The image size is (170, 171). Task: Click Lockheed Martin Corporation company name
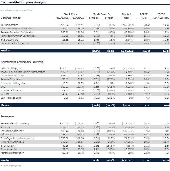(x=17, y=29)
